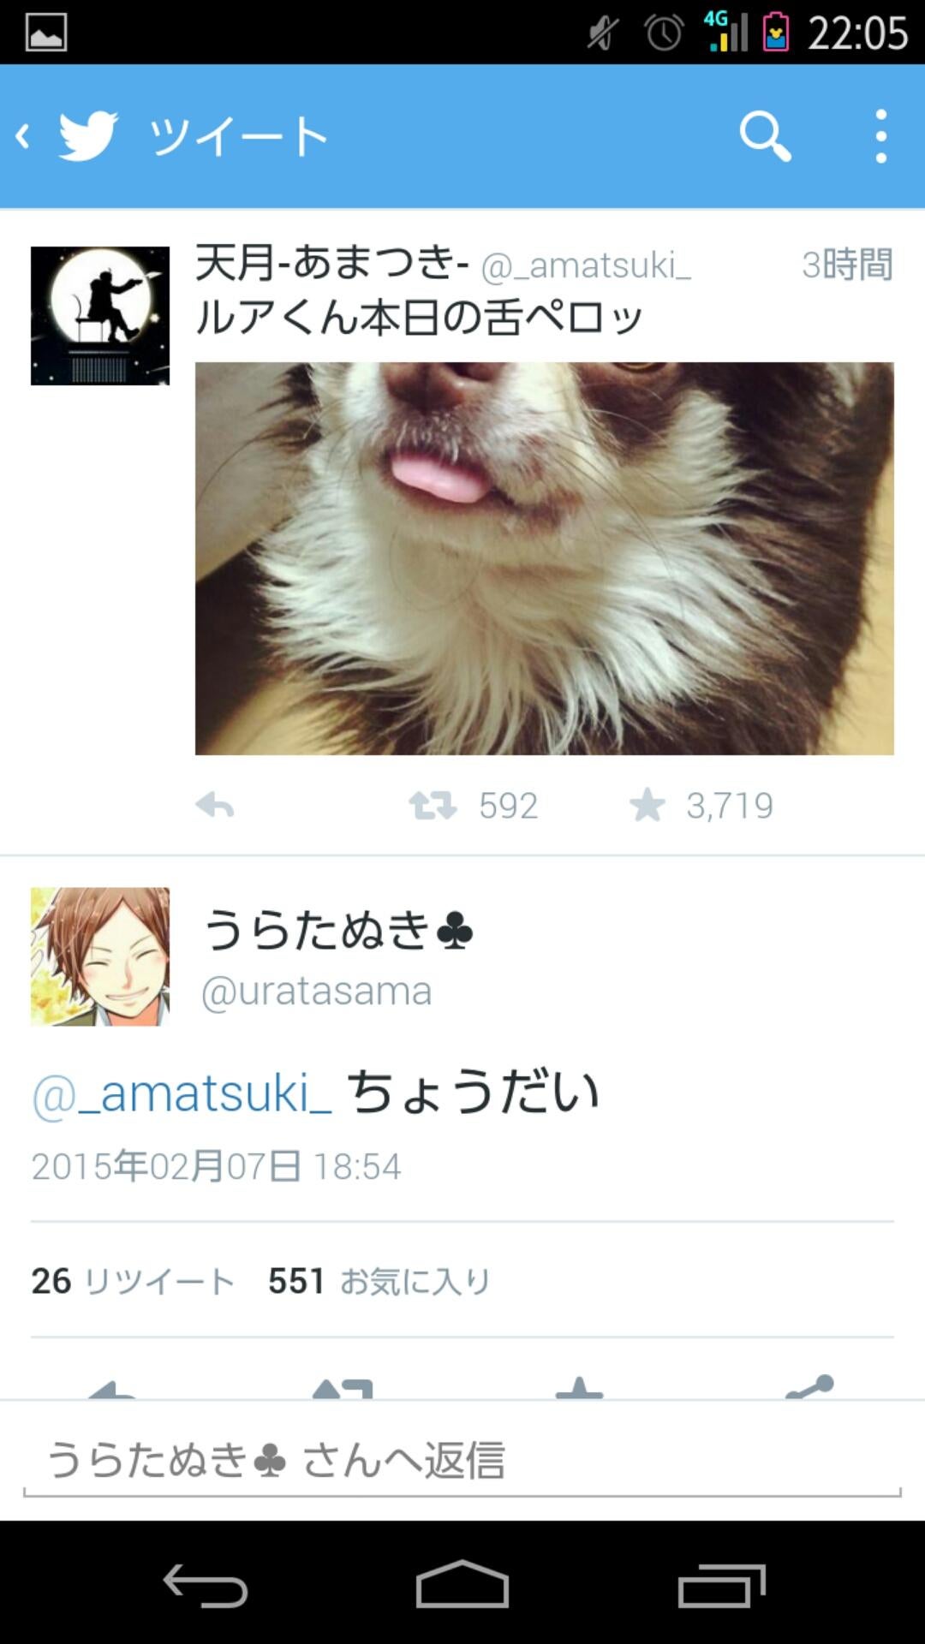Open うらたぬき♣ display name
This screenshot has height=1644, width=925.
point(337,930)
